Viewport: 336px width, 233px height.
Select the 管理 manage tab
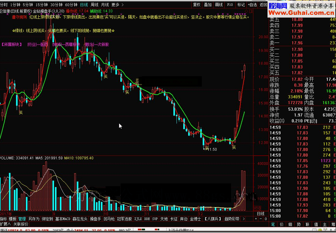coord(22,219)
